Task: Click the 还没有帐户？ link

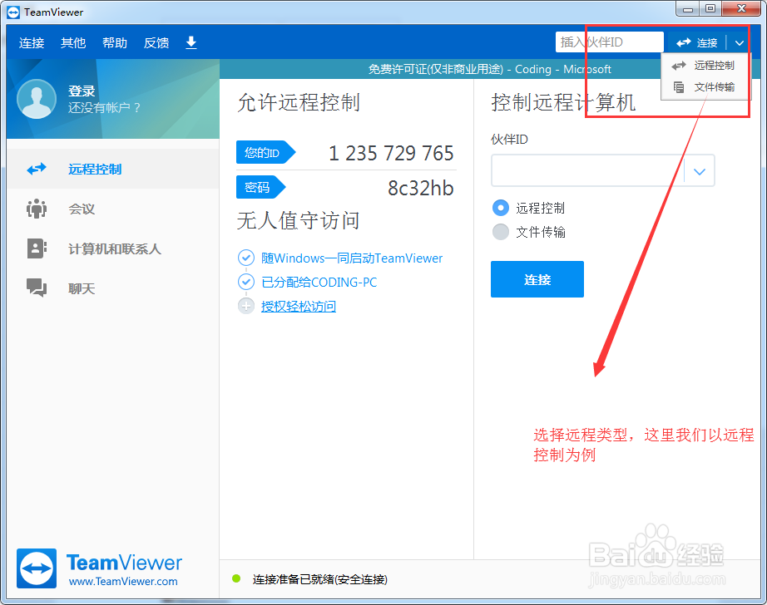Action: 104,107
